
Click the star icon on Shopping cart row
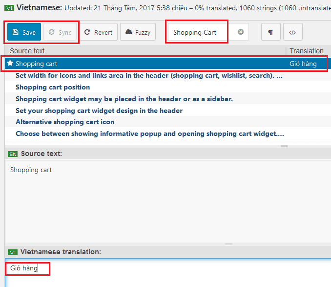click(10, 63)
